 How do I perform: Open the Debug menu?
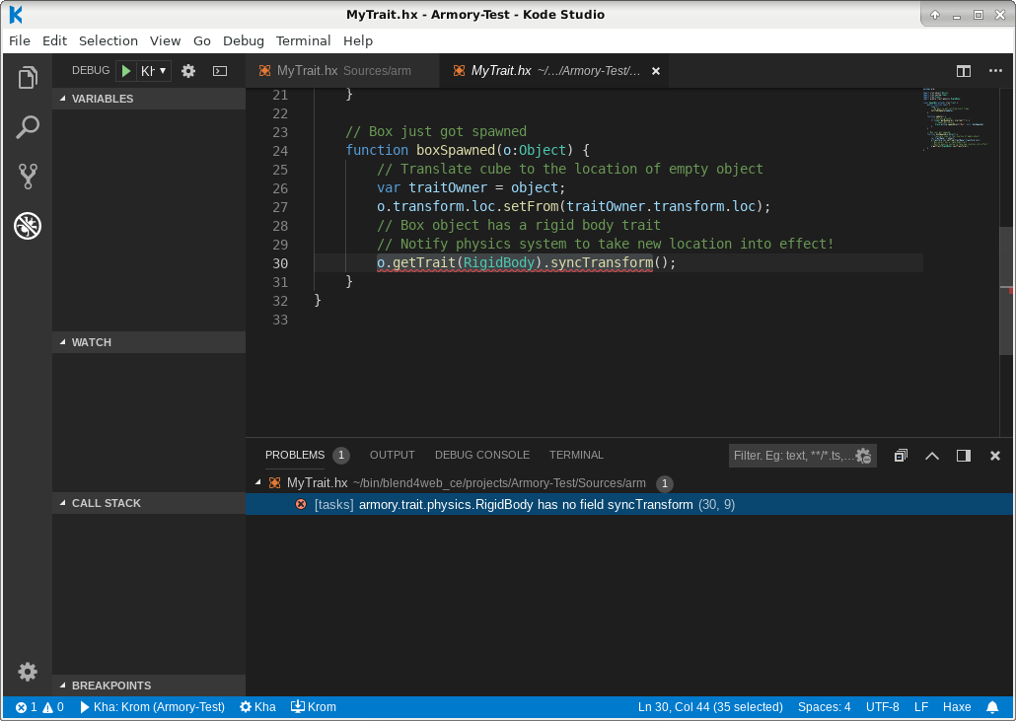243,40
